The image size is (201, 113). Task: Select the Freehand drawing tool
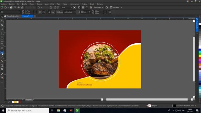pyautogui.click(x=2, y=34)
